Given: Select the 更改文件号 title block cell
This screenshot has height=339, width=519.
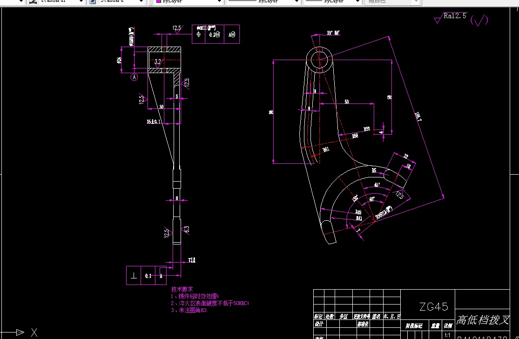Looking at the screenshot, I should (x=362, y=317).
